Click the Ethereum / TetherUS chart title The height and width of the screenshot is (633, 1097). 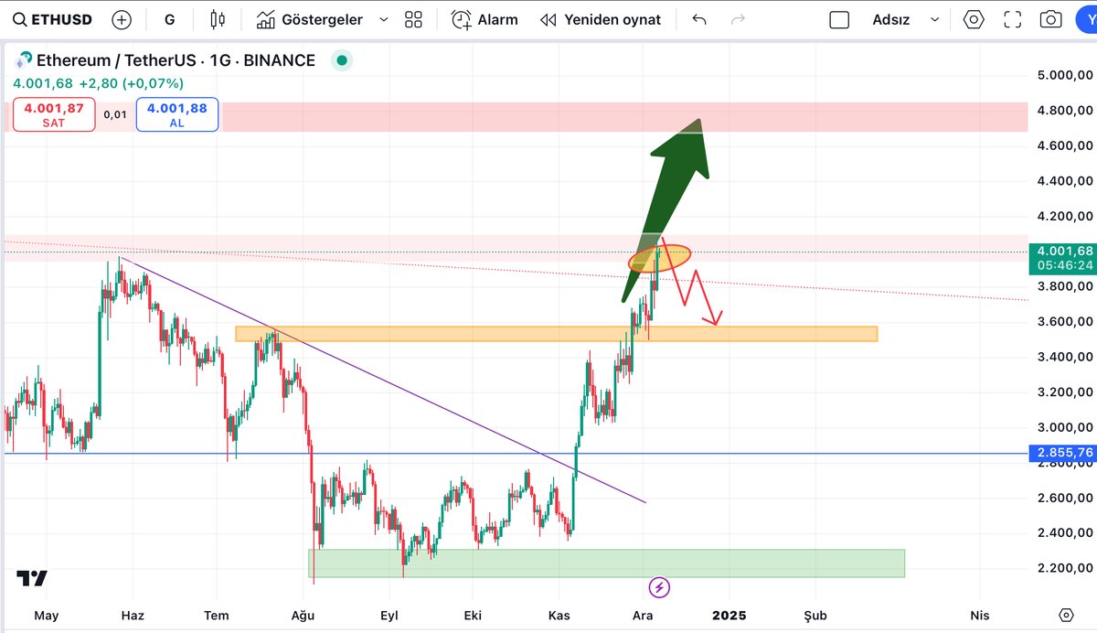click(x=176, y=60)
